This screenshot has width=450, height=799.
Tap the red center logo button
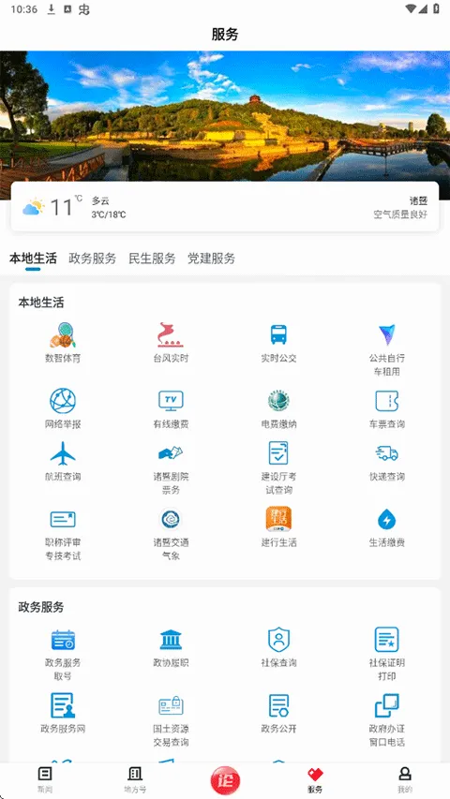click(225, 780)
